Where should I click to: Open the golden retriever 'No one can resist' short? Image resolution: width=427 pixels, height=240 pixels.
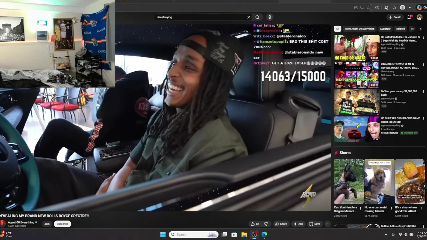(379, 182)
